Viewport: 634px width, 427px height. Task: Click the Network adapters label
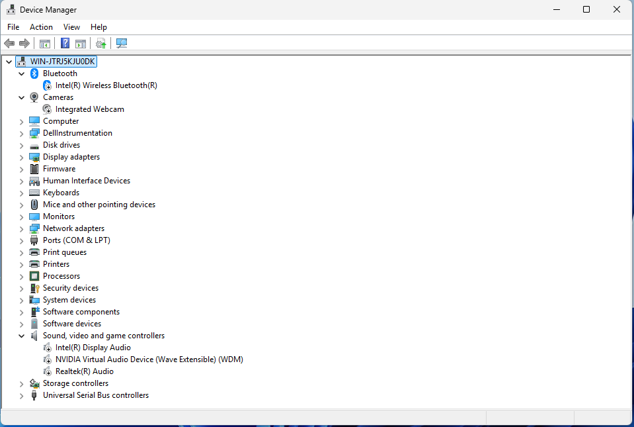tap(73, 228)
